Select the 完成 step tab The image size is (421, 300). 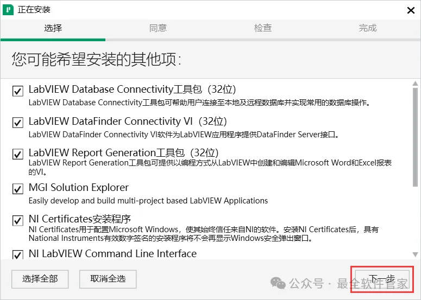tap(368, 28)
